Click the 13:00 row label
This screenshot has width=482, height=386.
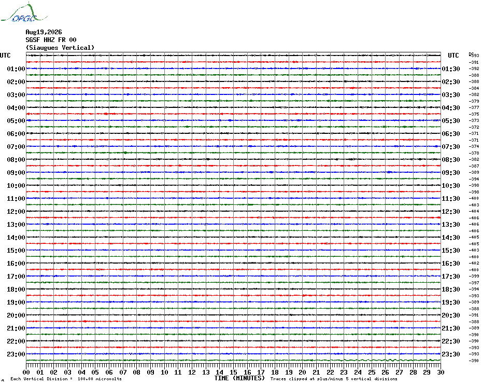coord(16,225)
